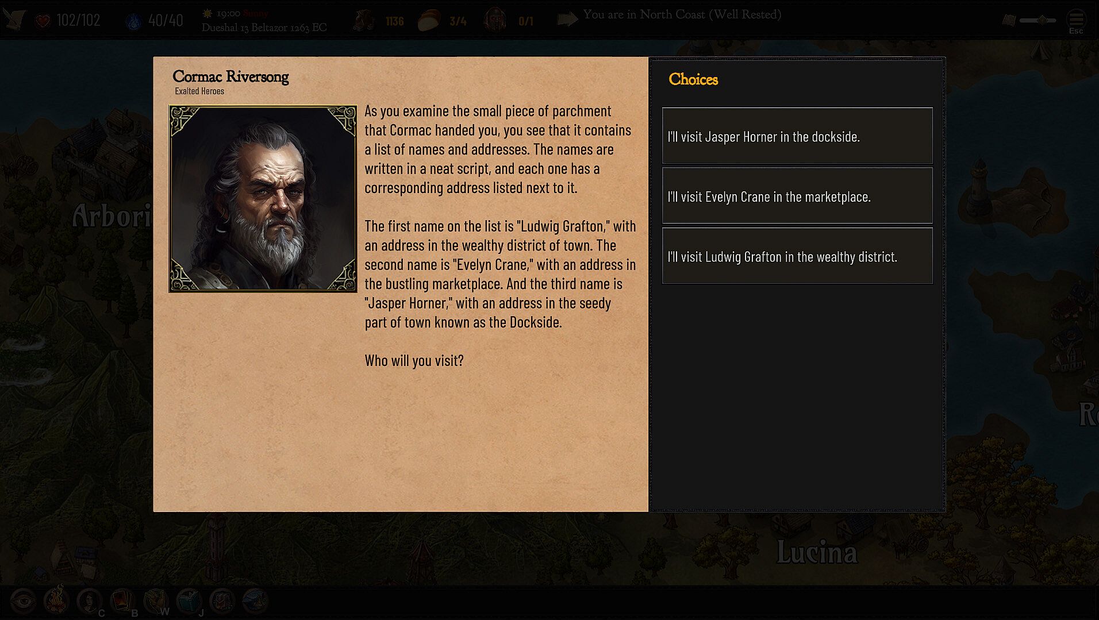
Task: Click the quill feather icon top-left
Action: (x=13, y=20)
